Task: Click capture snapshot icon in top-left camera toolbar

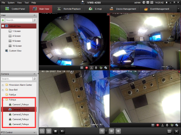Action: (82, 68)
